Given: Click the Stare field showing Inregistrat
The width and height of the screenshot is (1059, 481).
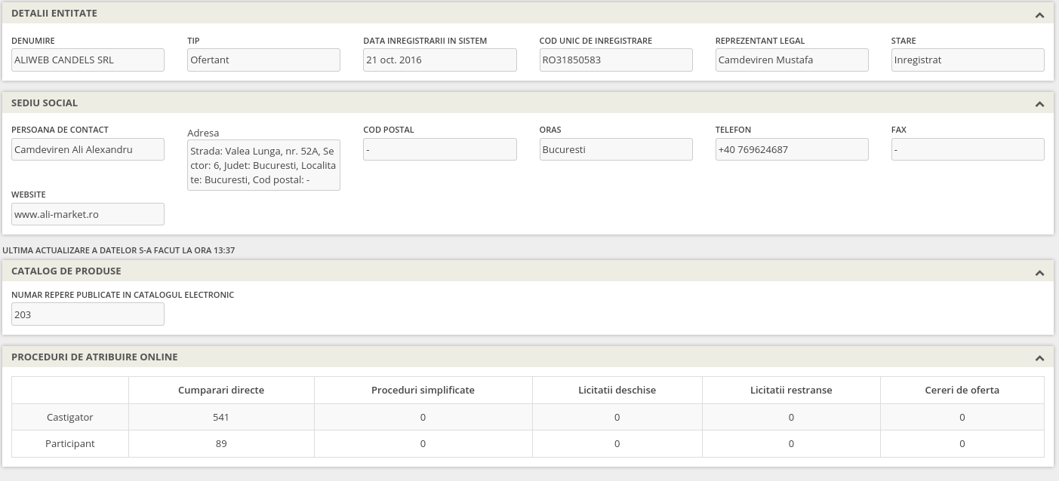Looking at the screenshot, I should coord(968,60).
